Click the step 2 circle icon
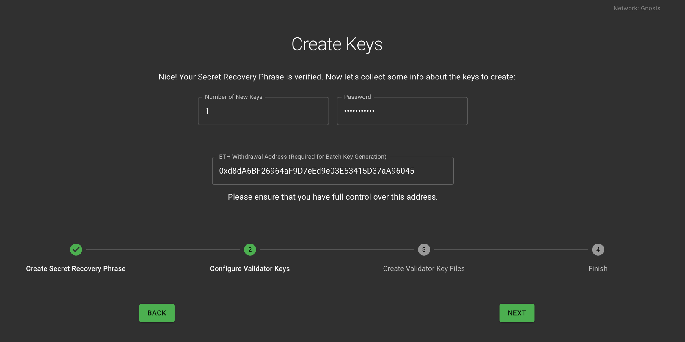685x342 pixels. tap(250, 249)
